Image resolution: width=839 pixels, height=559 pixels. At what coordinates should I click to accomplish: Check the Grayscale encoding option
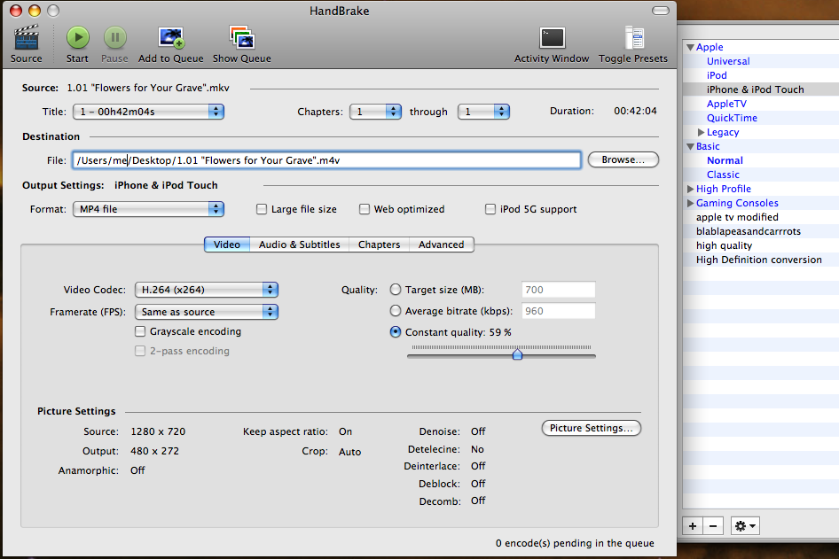[x=140, y=331]
